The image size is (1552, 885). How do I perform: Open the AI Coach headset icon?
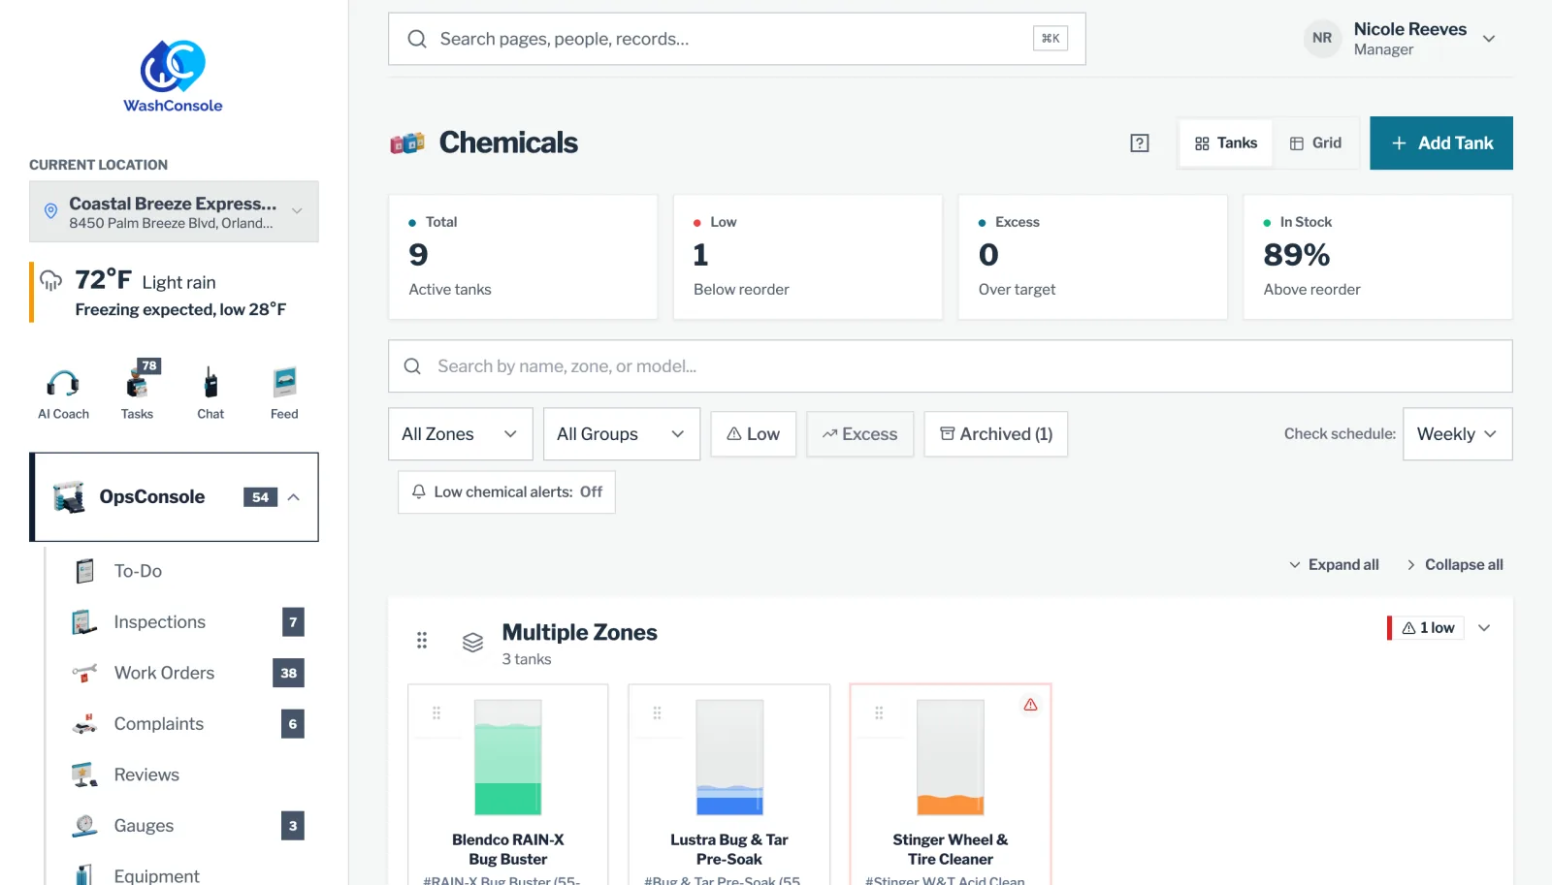pos(63,384)
